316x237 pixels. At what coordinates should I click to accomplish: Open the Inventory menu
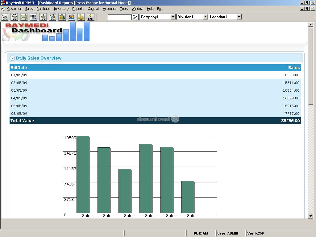[x=61, y=9]
